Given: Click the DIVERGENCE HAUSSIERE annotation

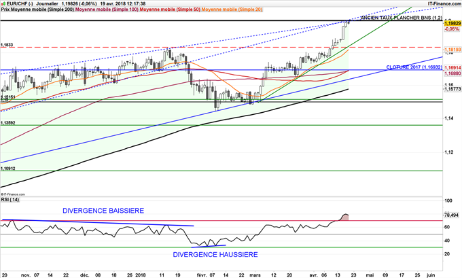Looking at the screenshot, I should tap(215, 254).
